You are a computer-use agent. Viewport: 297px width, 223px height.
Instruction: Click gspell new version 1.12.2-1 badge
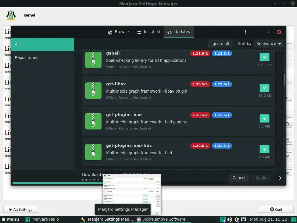[222, 53]
